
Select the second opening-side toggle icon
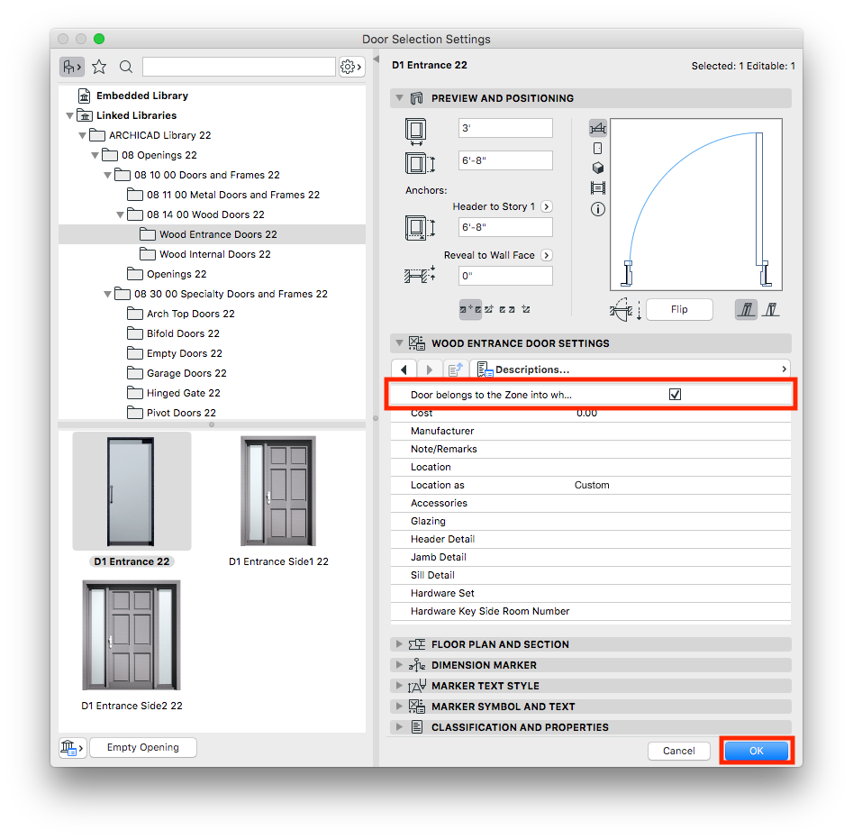point(771,310)
